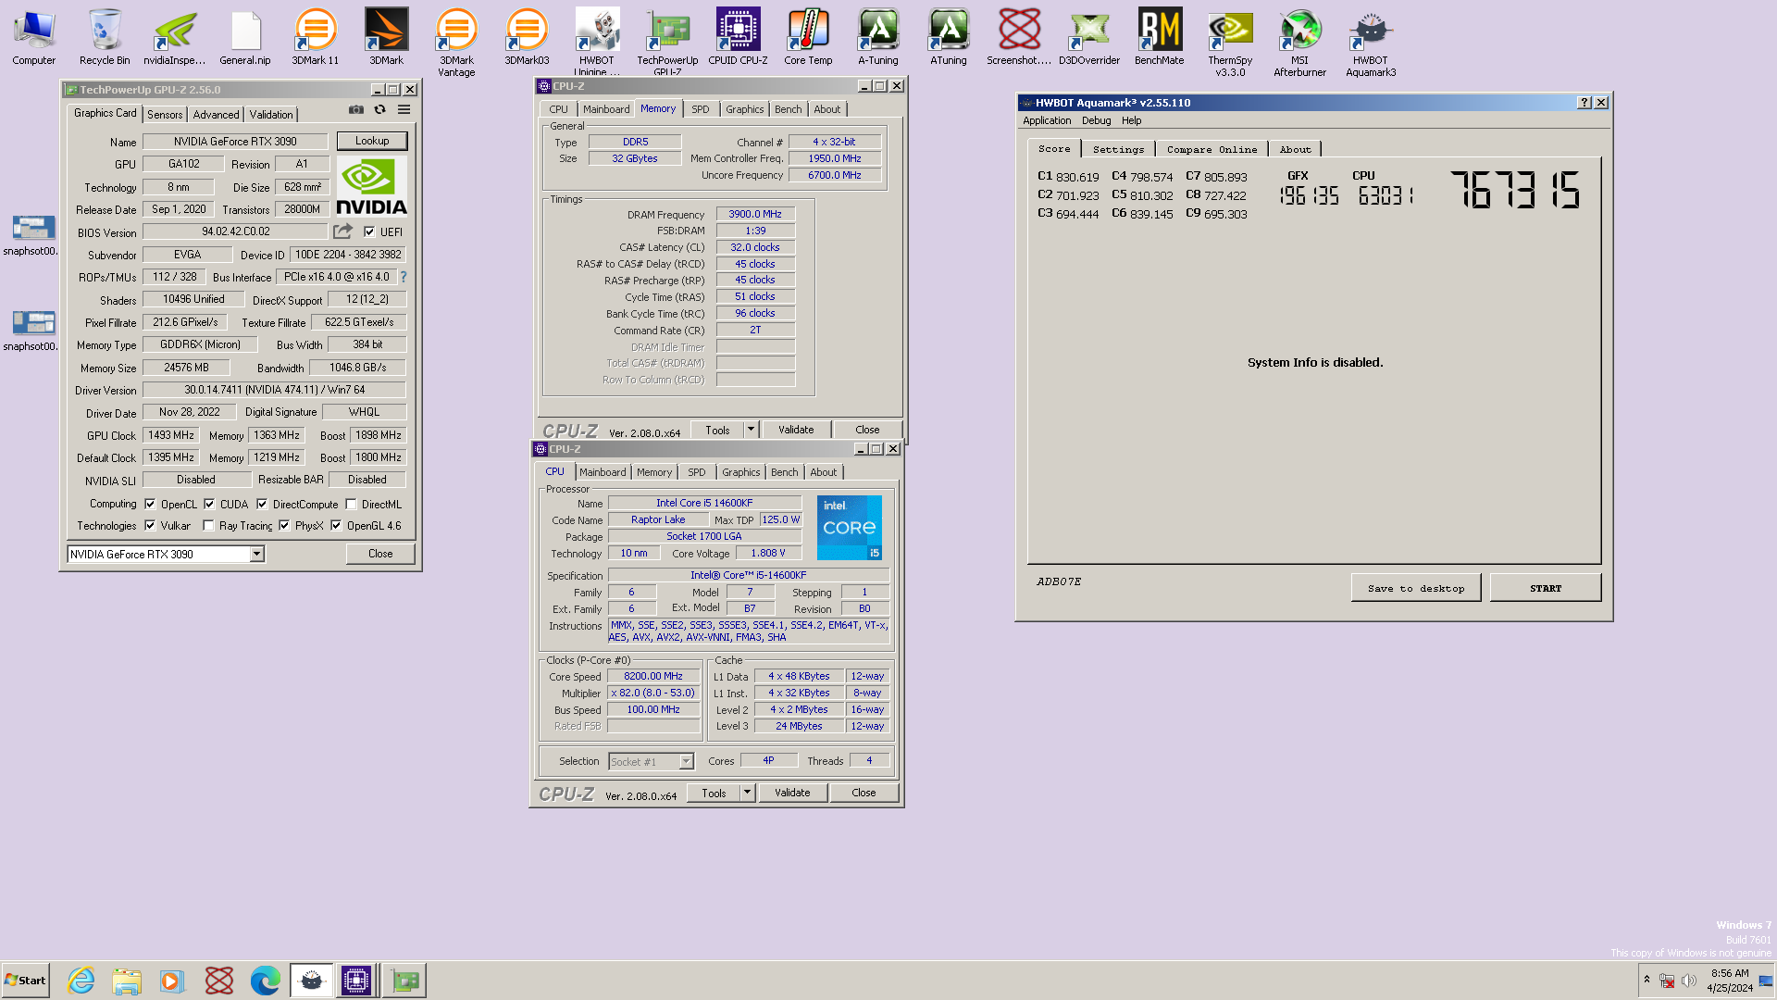Click the BIOS version share/export icon
The image size is (1777, 1000).
pos(343,231)
